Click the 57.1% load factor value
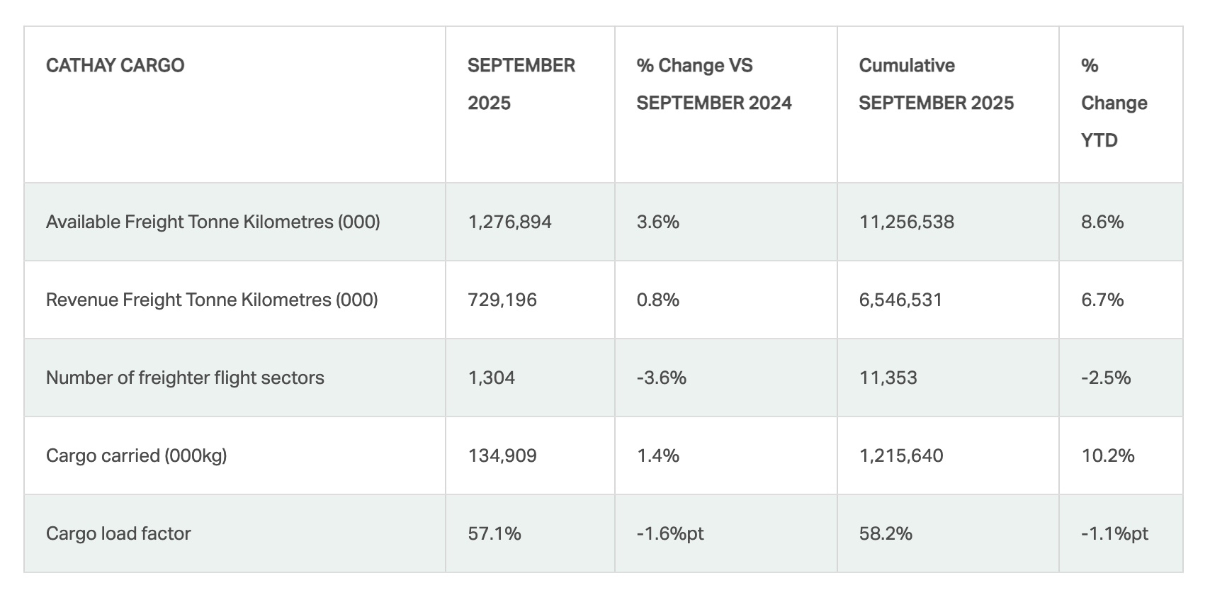 494,533
